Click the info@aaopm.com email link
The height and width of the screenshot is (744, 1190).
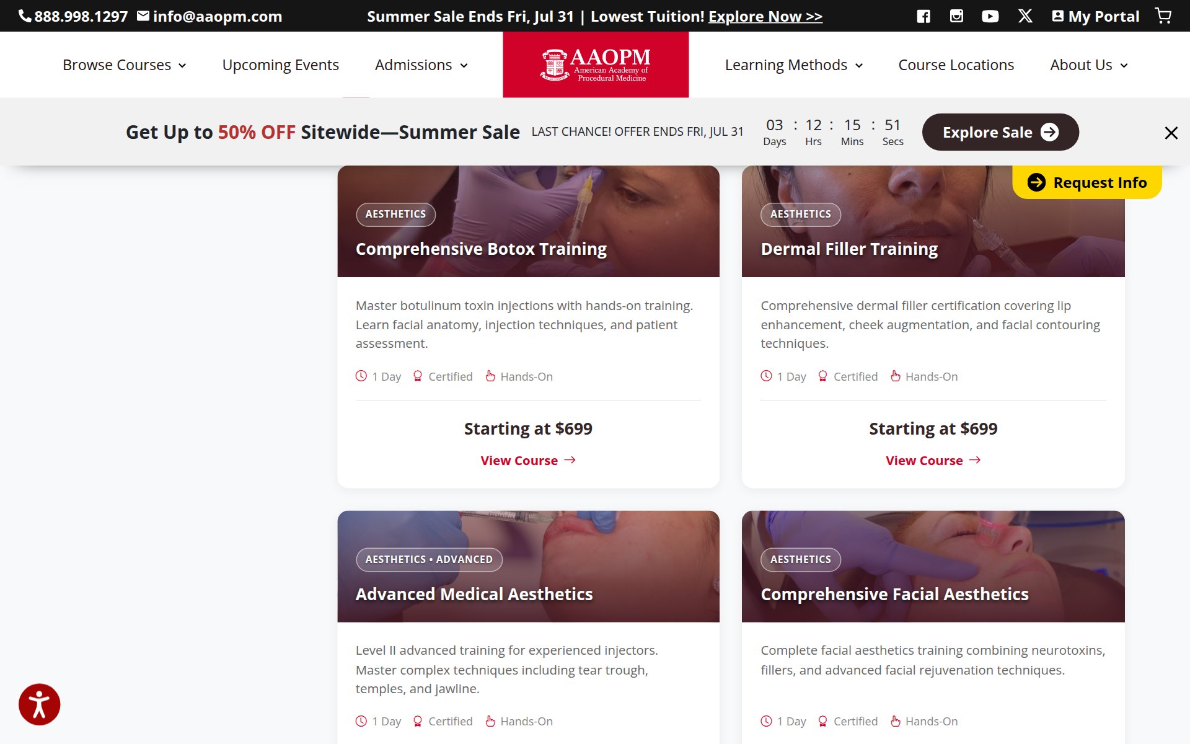(209, 16)
